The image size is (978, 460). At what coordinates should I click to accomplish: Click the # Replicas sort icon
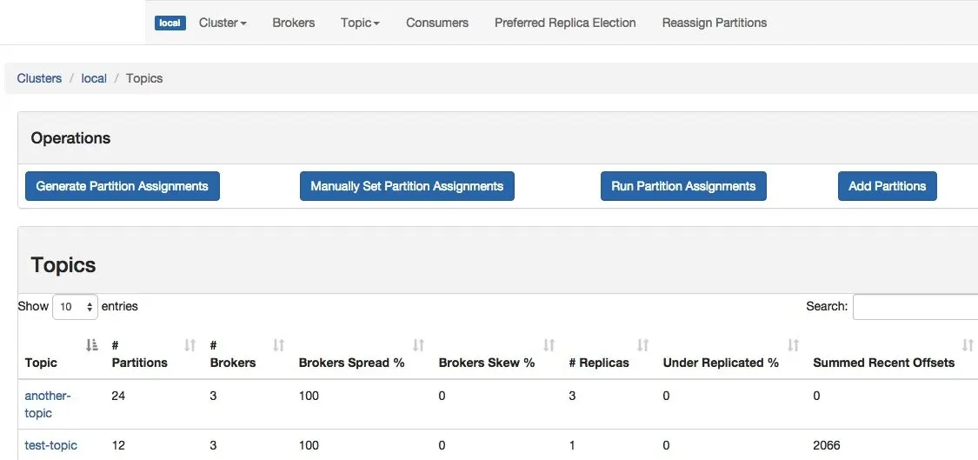coord(643,345)
